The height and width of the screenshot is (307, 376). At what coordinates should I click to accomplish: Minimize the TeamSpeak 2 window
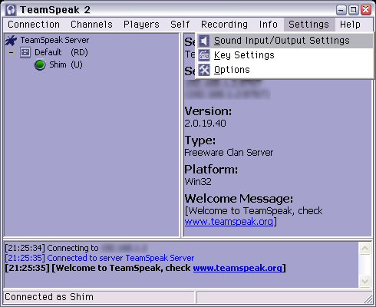pos(341,10)
